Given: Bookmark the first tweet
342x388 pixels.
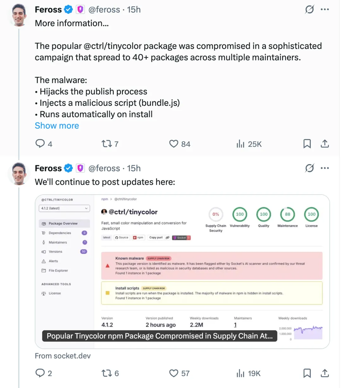Looking at the screenshot, I should coord(307,144).
